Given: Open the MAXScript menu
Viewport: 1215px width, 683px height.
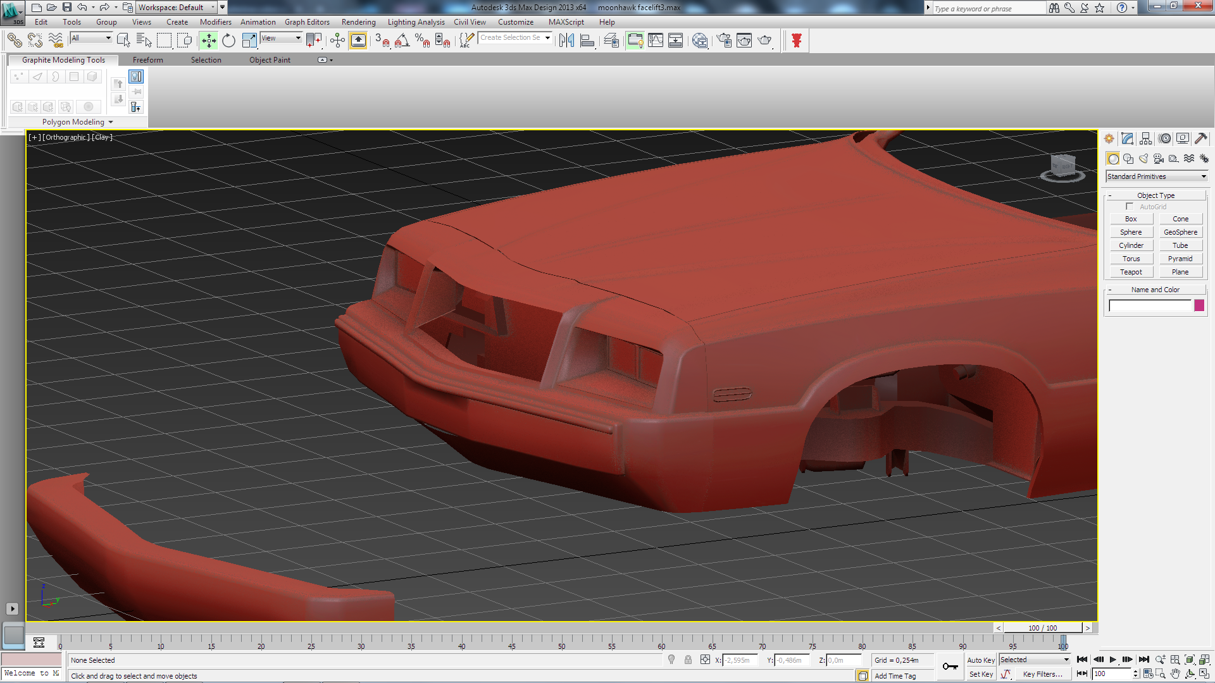Looking at the screenshot, I should pyautogui.click(x=566, y=22).
